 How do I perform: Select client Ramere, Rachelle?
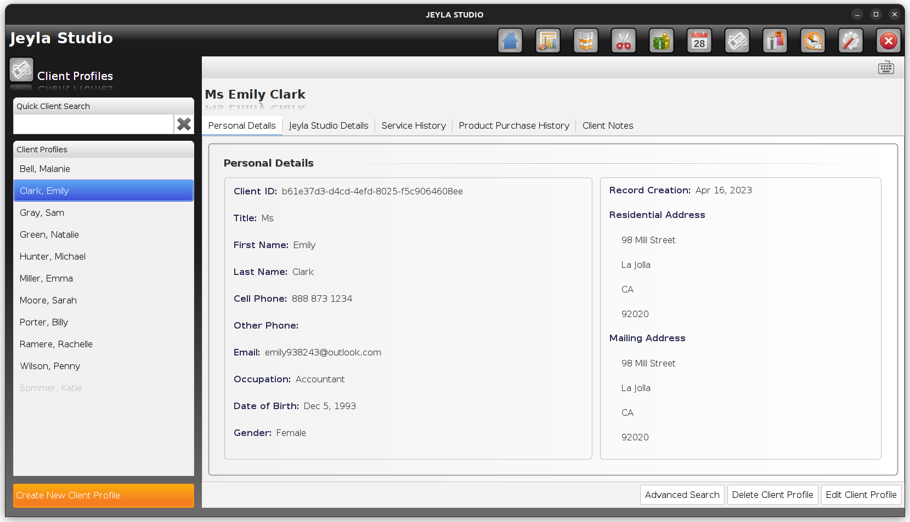104,344
